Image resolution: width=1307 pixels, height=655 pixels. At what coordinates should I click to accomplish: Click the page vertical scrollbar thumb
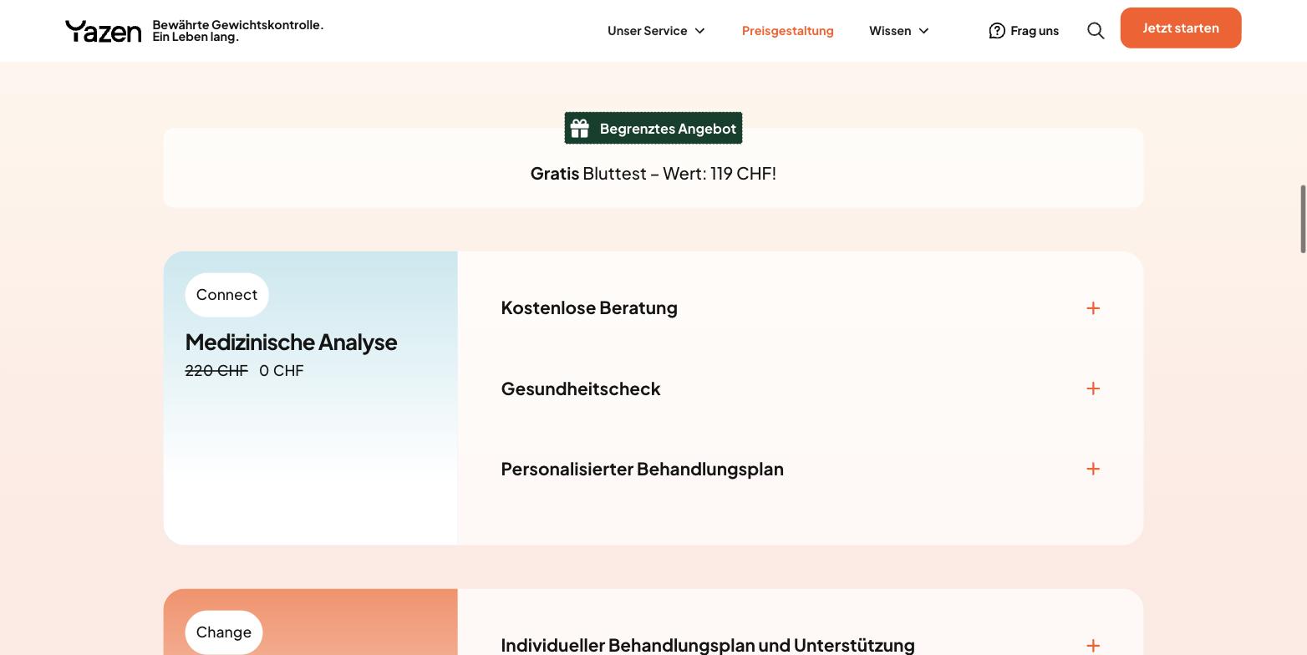click(x=1303, y=219)
